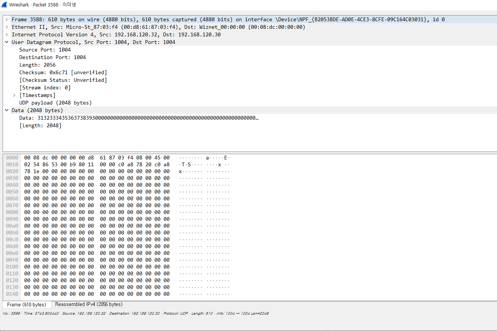Click the User Datagram Protocol line text
The height and width of the screenshot is (331, 497).
[x=93, y=42]
